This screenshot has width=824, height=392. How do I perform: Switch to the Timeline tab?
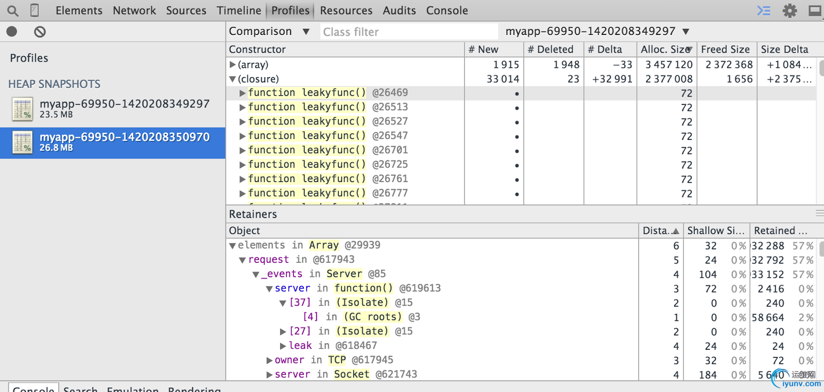click(239, 10)
